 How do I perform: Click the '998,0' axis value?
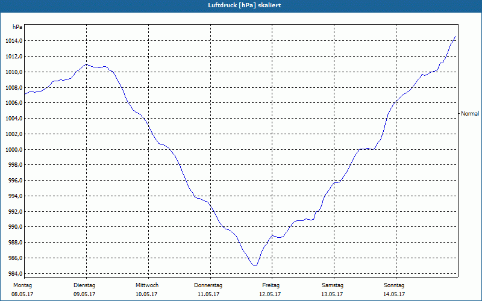point(15,165)
